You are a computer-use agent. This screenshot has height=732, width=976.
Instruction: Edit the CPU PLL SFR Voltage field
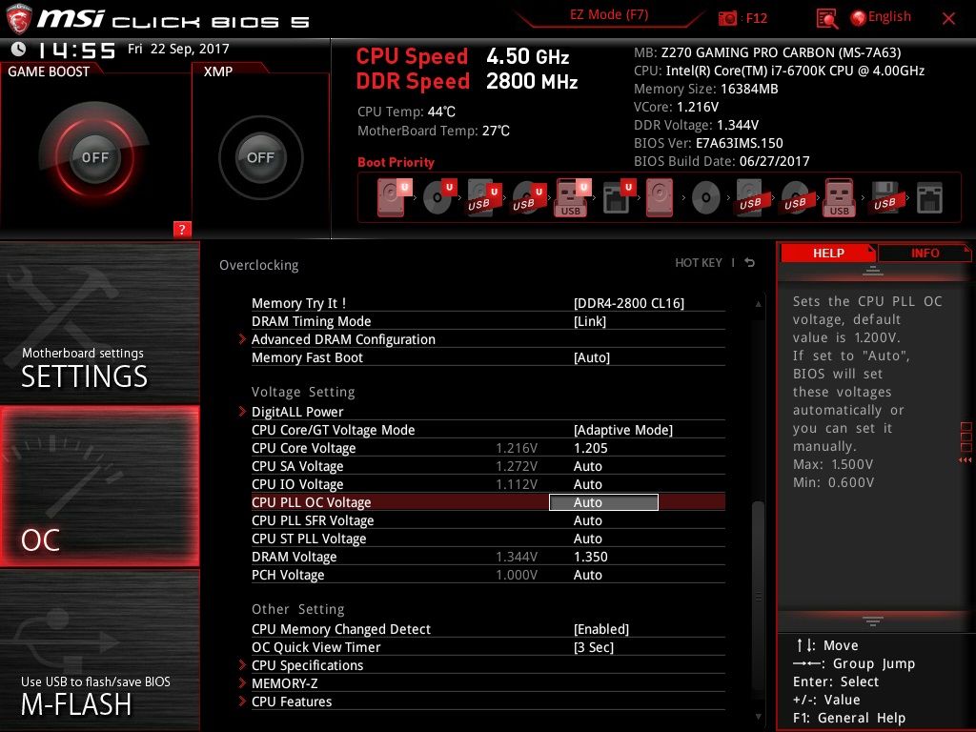point(587,519)
